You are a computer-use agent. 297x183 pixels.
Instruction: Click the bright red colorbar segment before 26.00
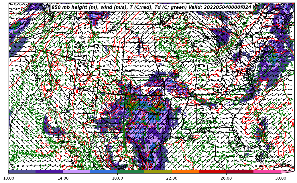coord(213,172)
